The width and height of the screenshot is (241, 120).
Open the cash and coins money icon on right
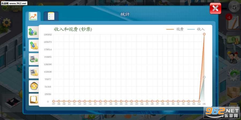point(234,40)
